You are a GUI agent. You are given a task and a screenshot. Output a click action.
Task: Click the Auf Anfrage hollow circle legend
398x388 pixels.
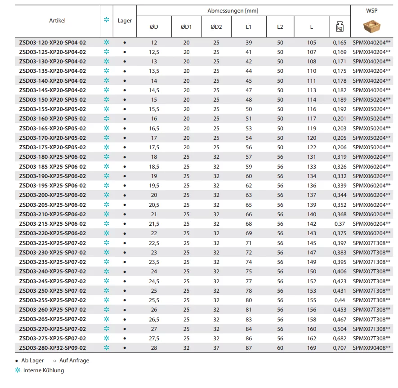[54, 361]
